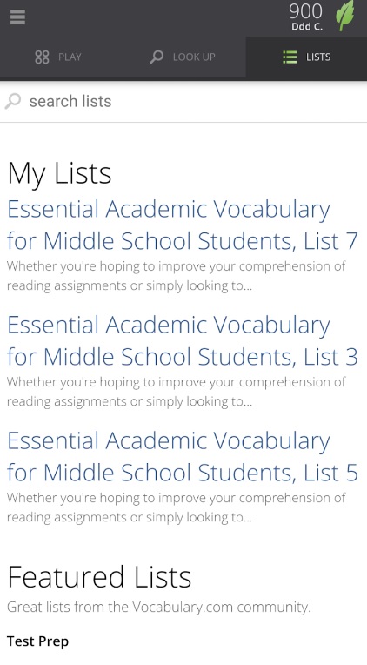Select the LISTS tab label
Image resolution: width=367 pixels, height=665 pixels.
tap(318, 57)
